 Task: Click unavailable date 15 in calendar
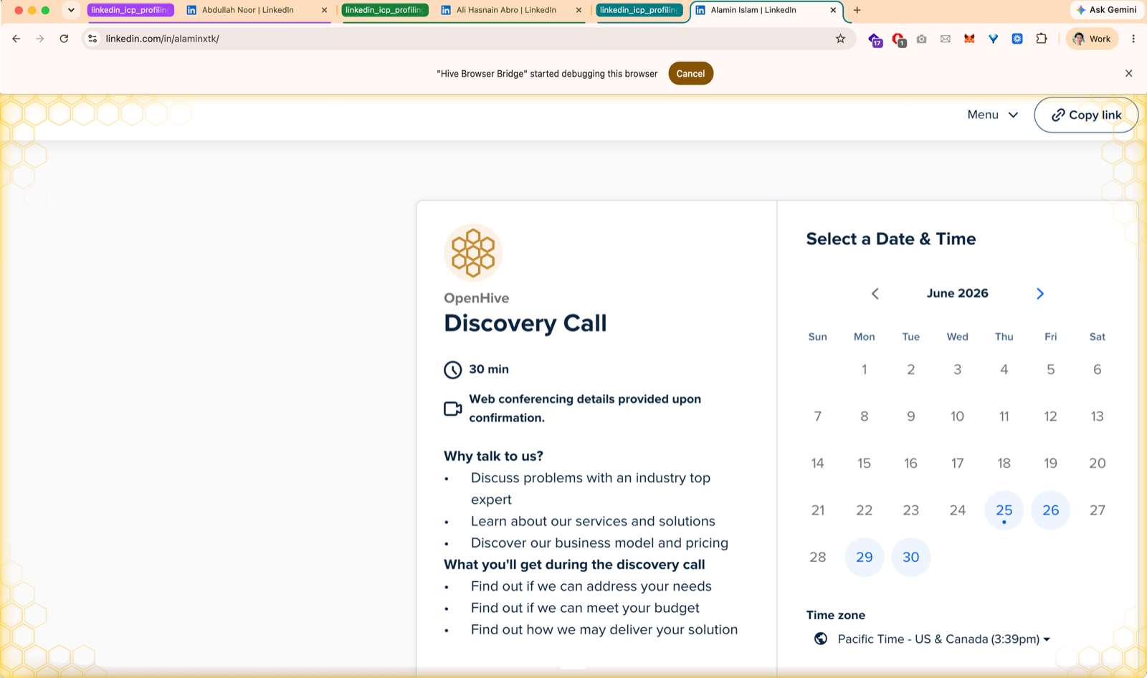[864, 463]
